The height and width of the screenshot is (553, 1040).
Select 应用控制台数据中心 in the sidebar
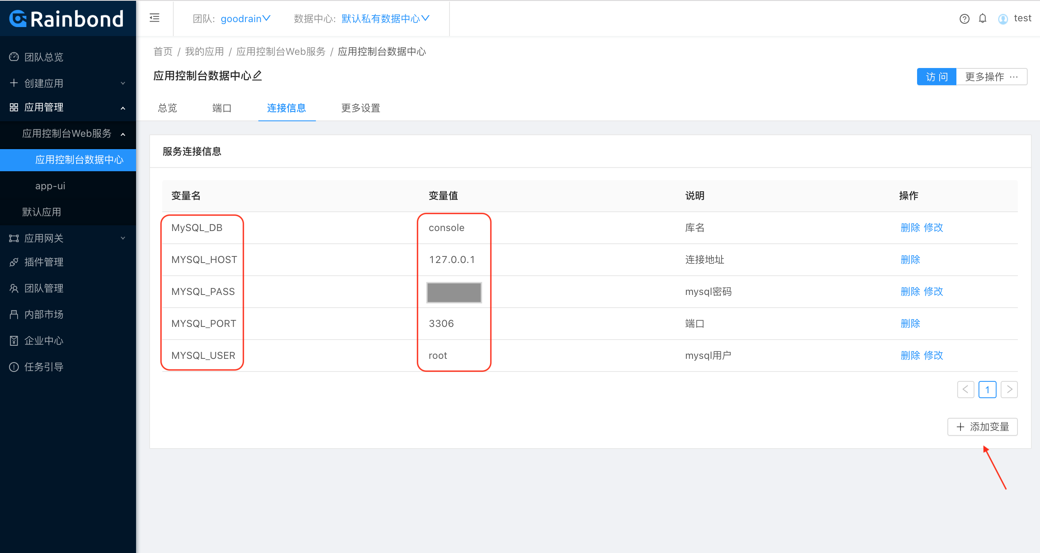[68, 159]
